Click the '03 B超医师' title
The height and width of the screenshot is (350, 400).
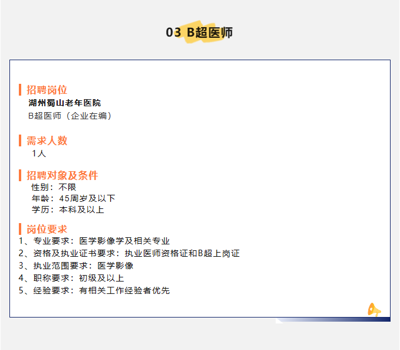click(199, 32)
